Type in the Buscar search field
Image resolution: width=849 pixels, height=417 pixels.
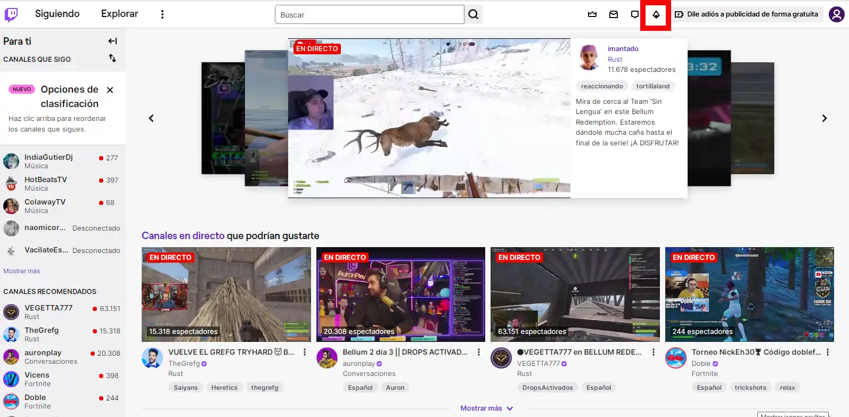(369, 15)
